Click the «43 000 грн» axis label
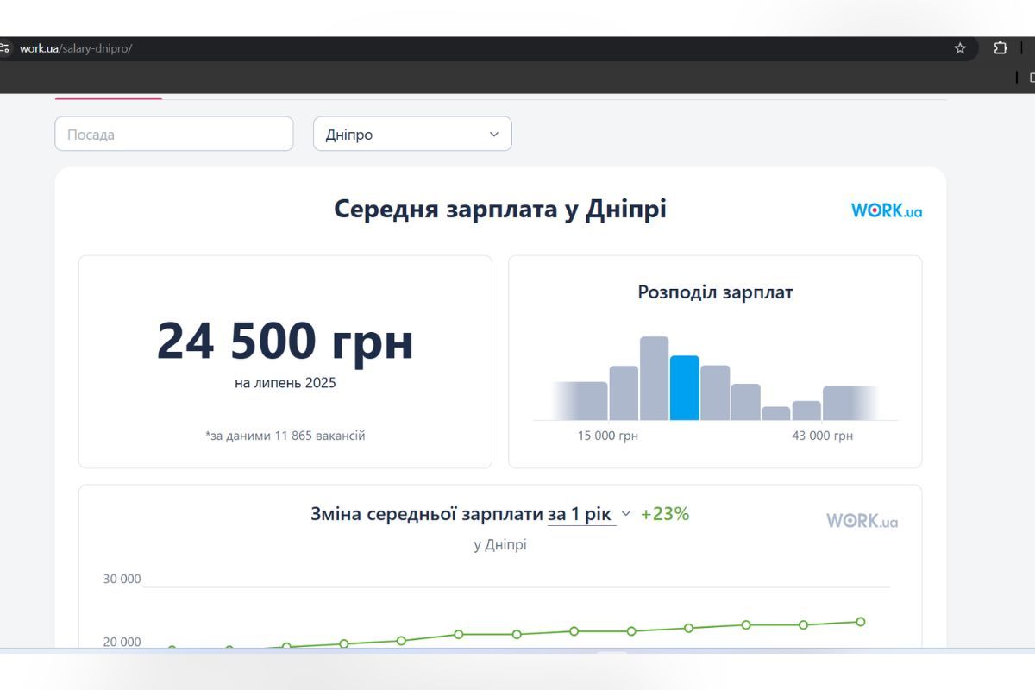 coord(821,436)
